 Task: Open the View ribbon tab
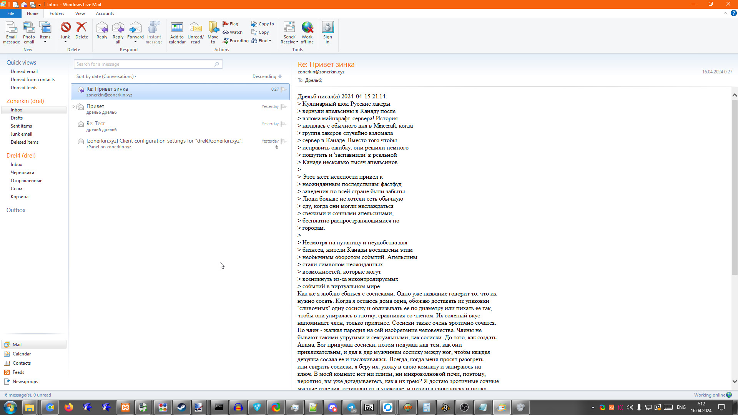tap(80, 13)
